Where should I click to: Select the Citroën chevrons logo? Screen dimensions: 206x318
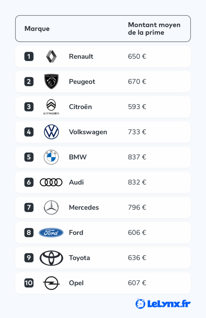point(51,107)
